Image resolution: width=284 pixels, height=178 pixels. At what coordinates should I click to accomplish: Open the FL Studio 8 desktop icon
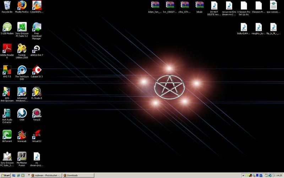tap(37, 92)
